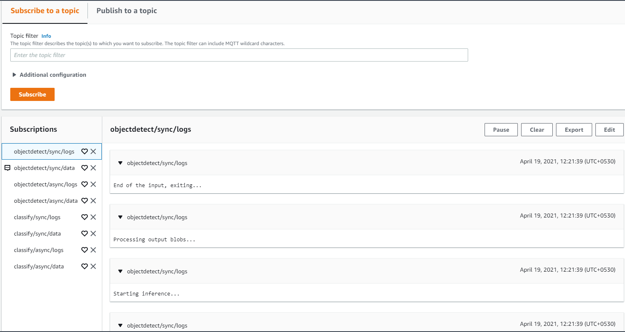Collapse the "End of the input" message
The image size is (625, 332).
[x=120, y=163]
